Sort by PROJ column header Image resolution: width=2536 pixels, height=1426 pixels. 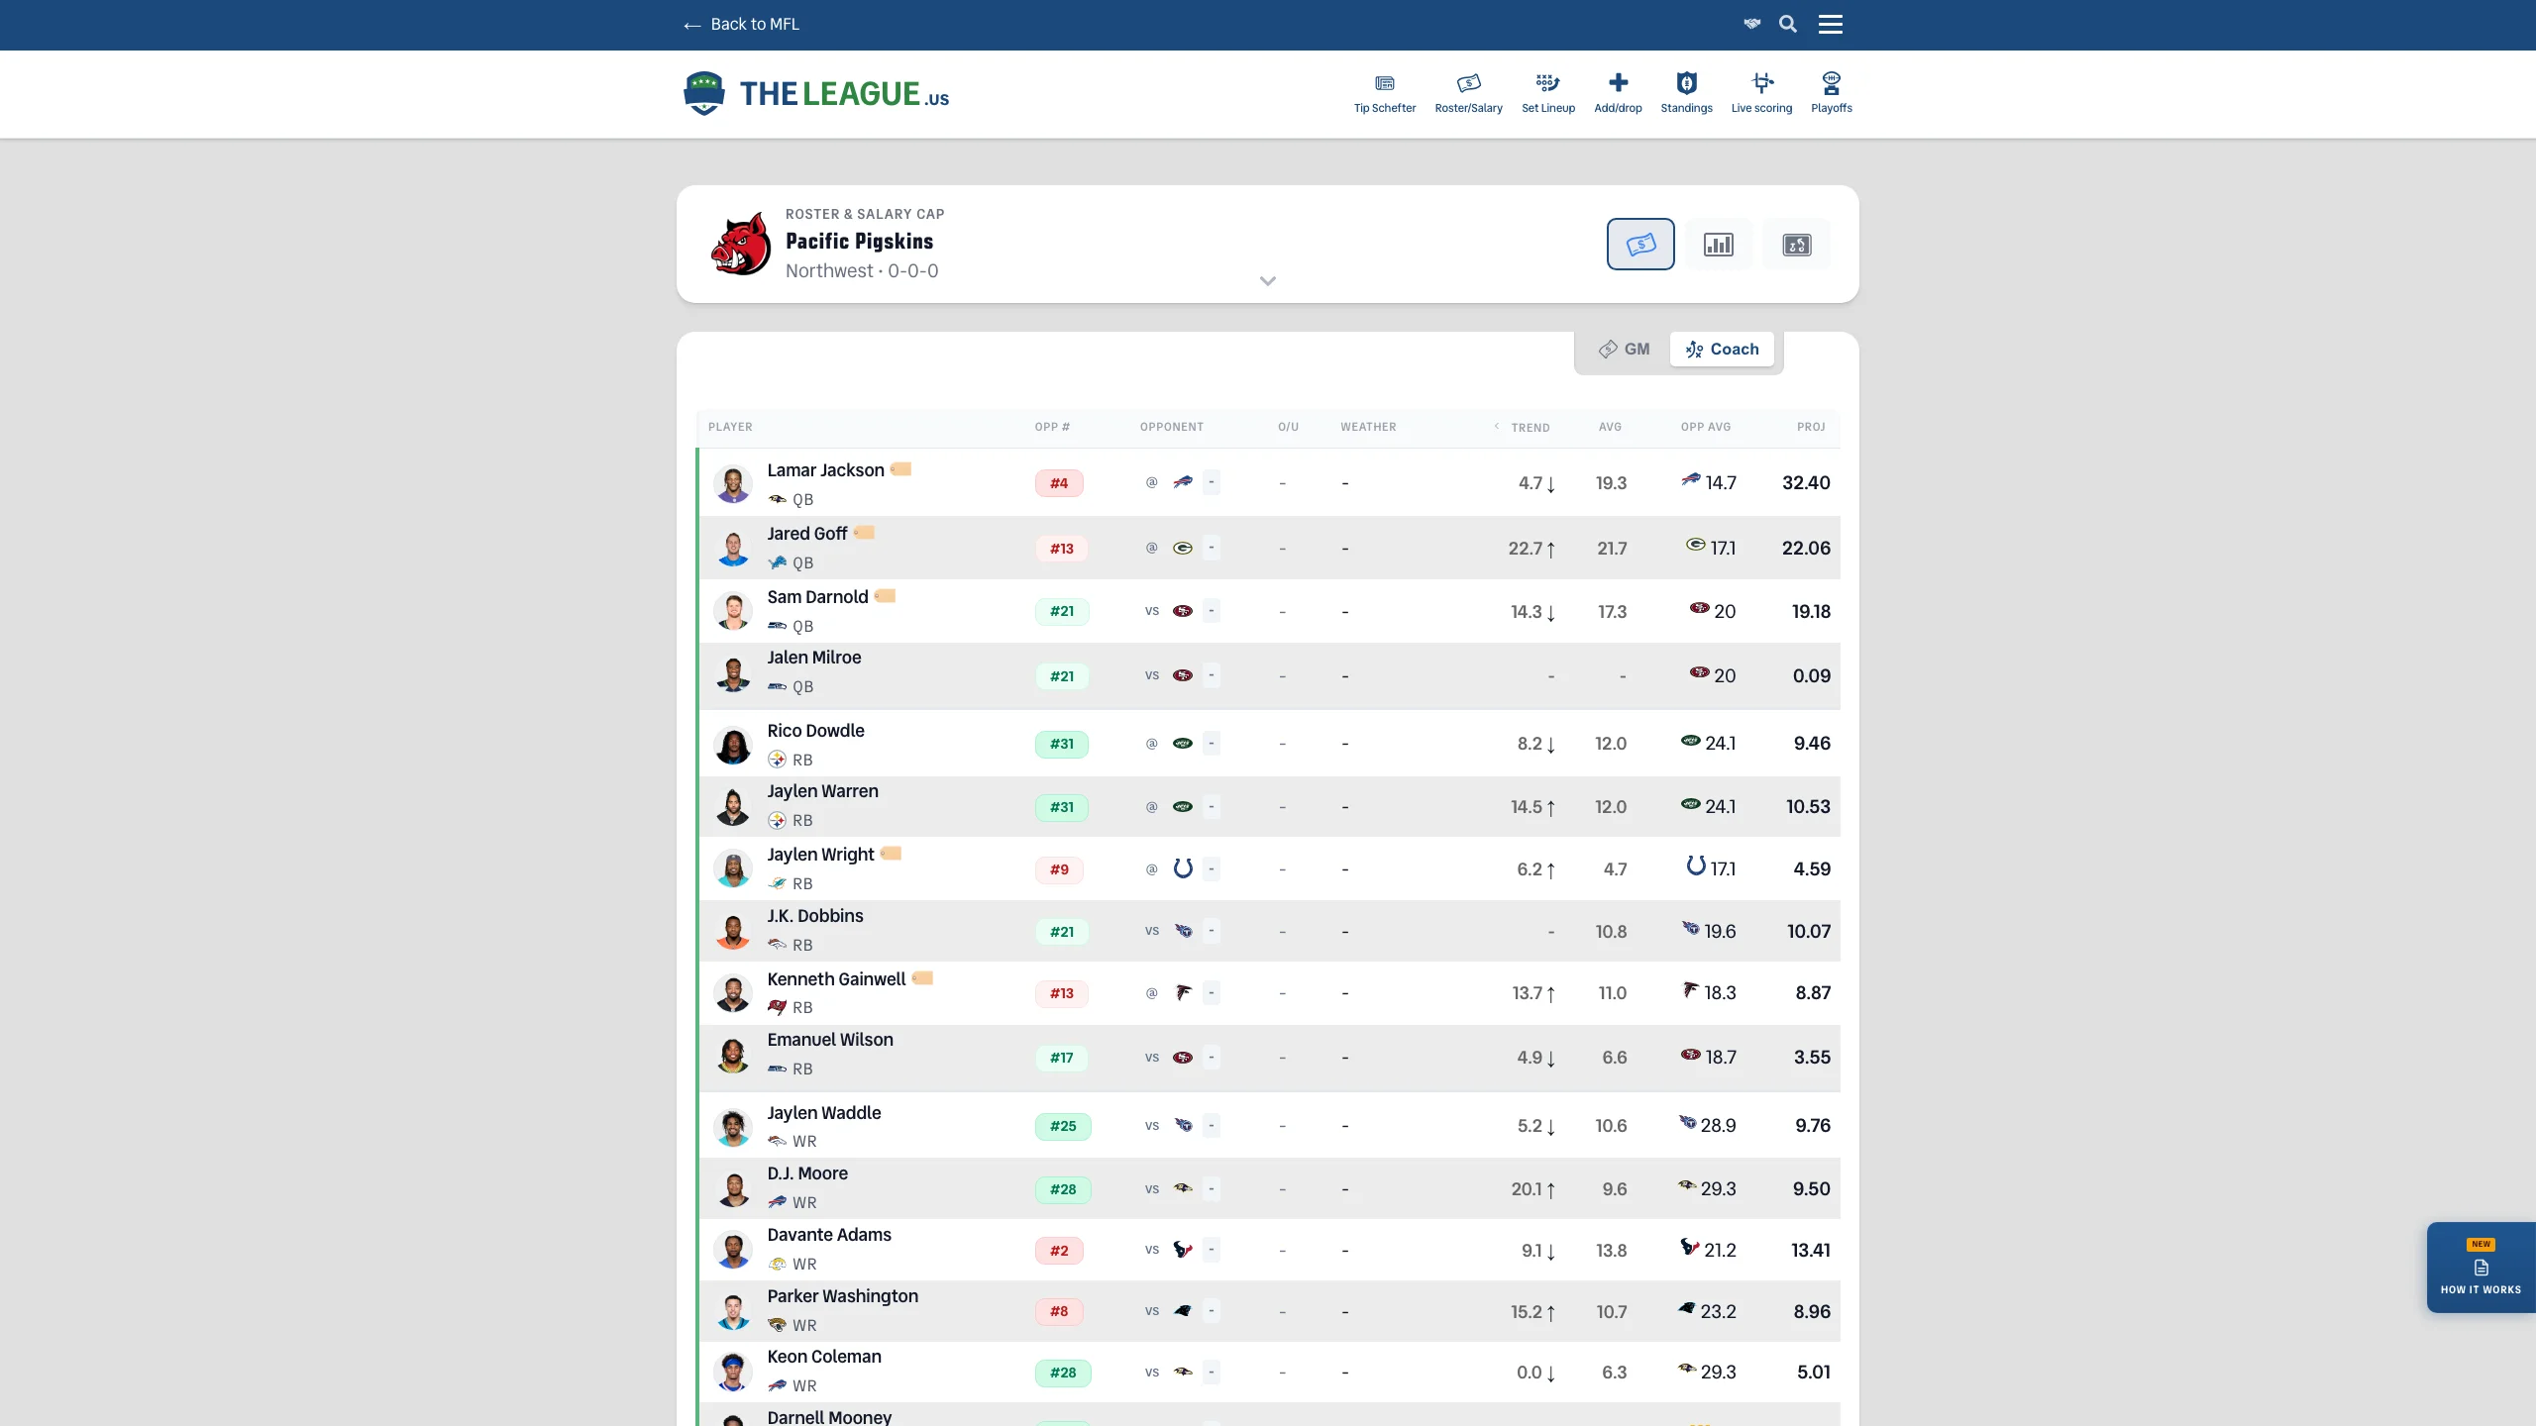click(x=1811, y=427)
